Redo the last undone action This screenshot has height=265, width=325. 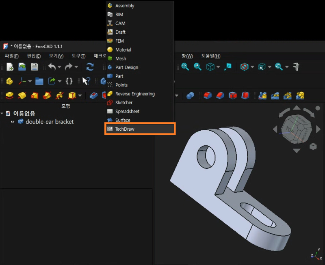(x=69, y=67)
